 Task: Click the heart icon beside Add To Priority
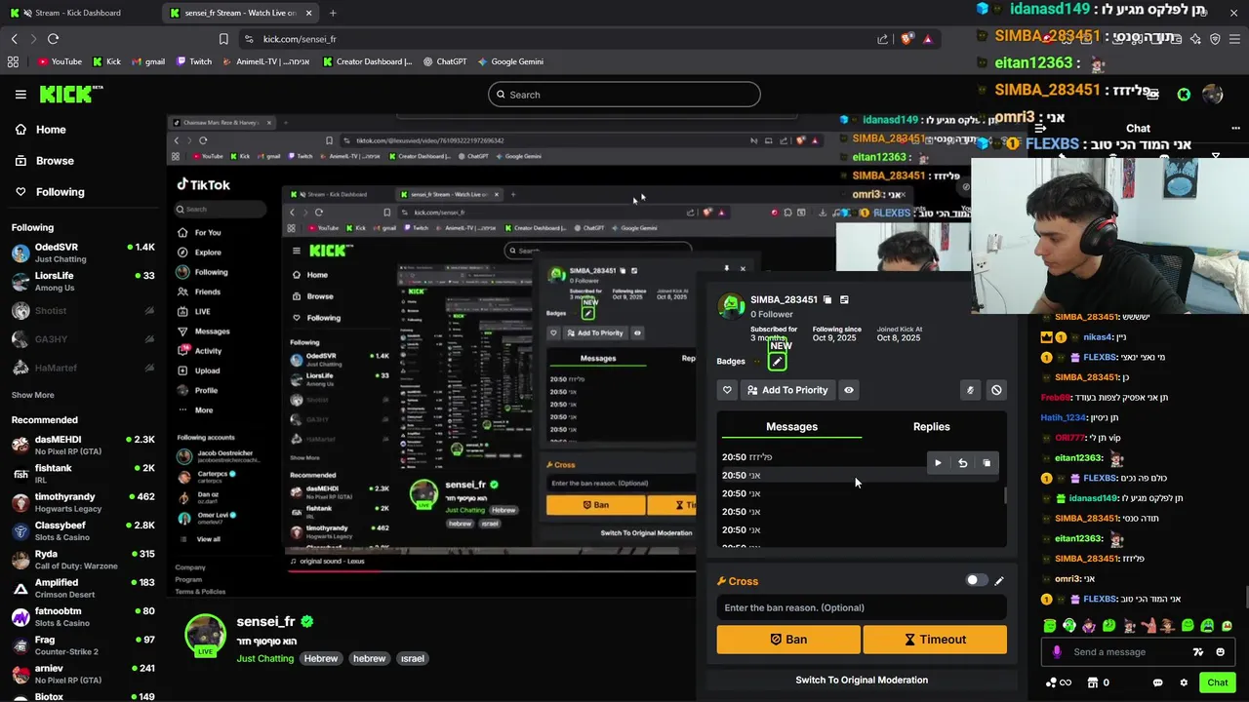727,390
